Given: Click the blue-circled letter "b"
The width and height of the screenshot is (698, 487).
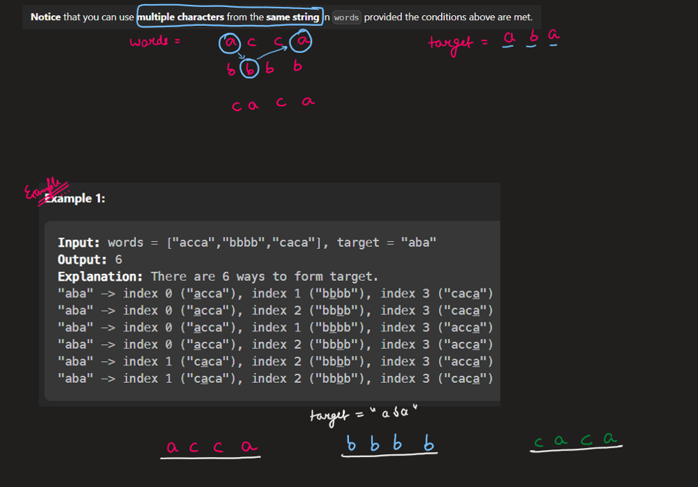Looking at the screenshot, I should pyautogui.click(x=250, y=68).
